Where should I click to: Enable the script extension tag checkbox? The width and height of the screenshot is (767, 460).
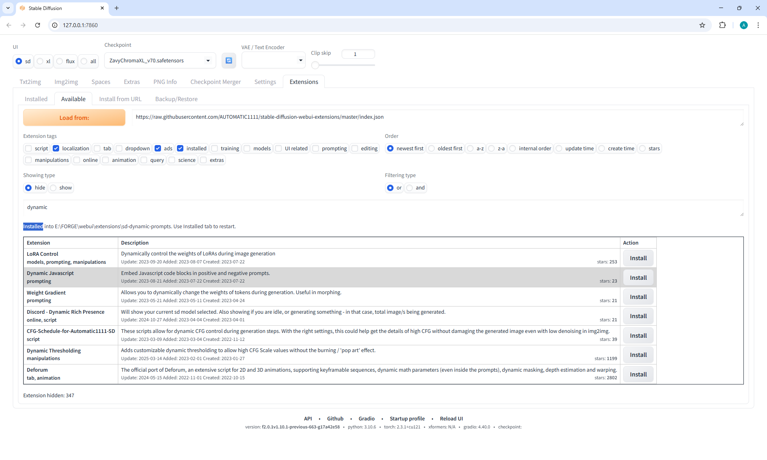pyautogui.click(x=29, y=148)
